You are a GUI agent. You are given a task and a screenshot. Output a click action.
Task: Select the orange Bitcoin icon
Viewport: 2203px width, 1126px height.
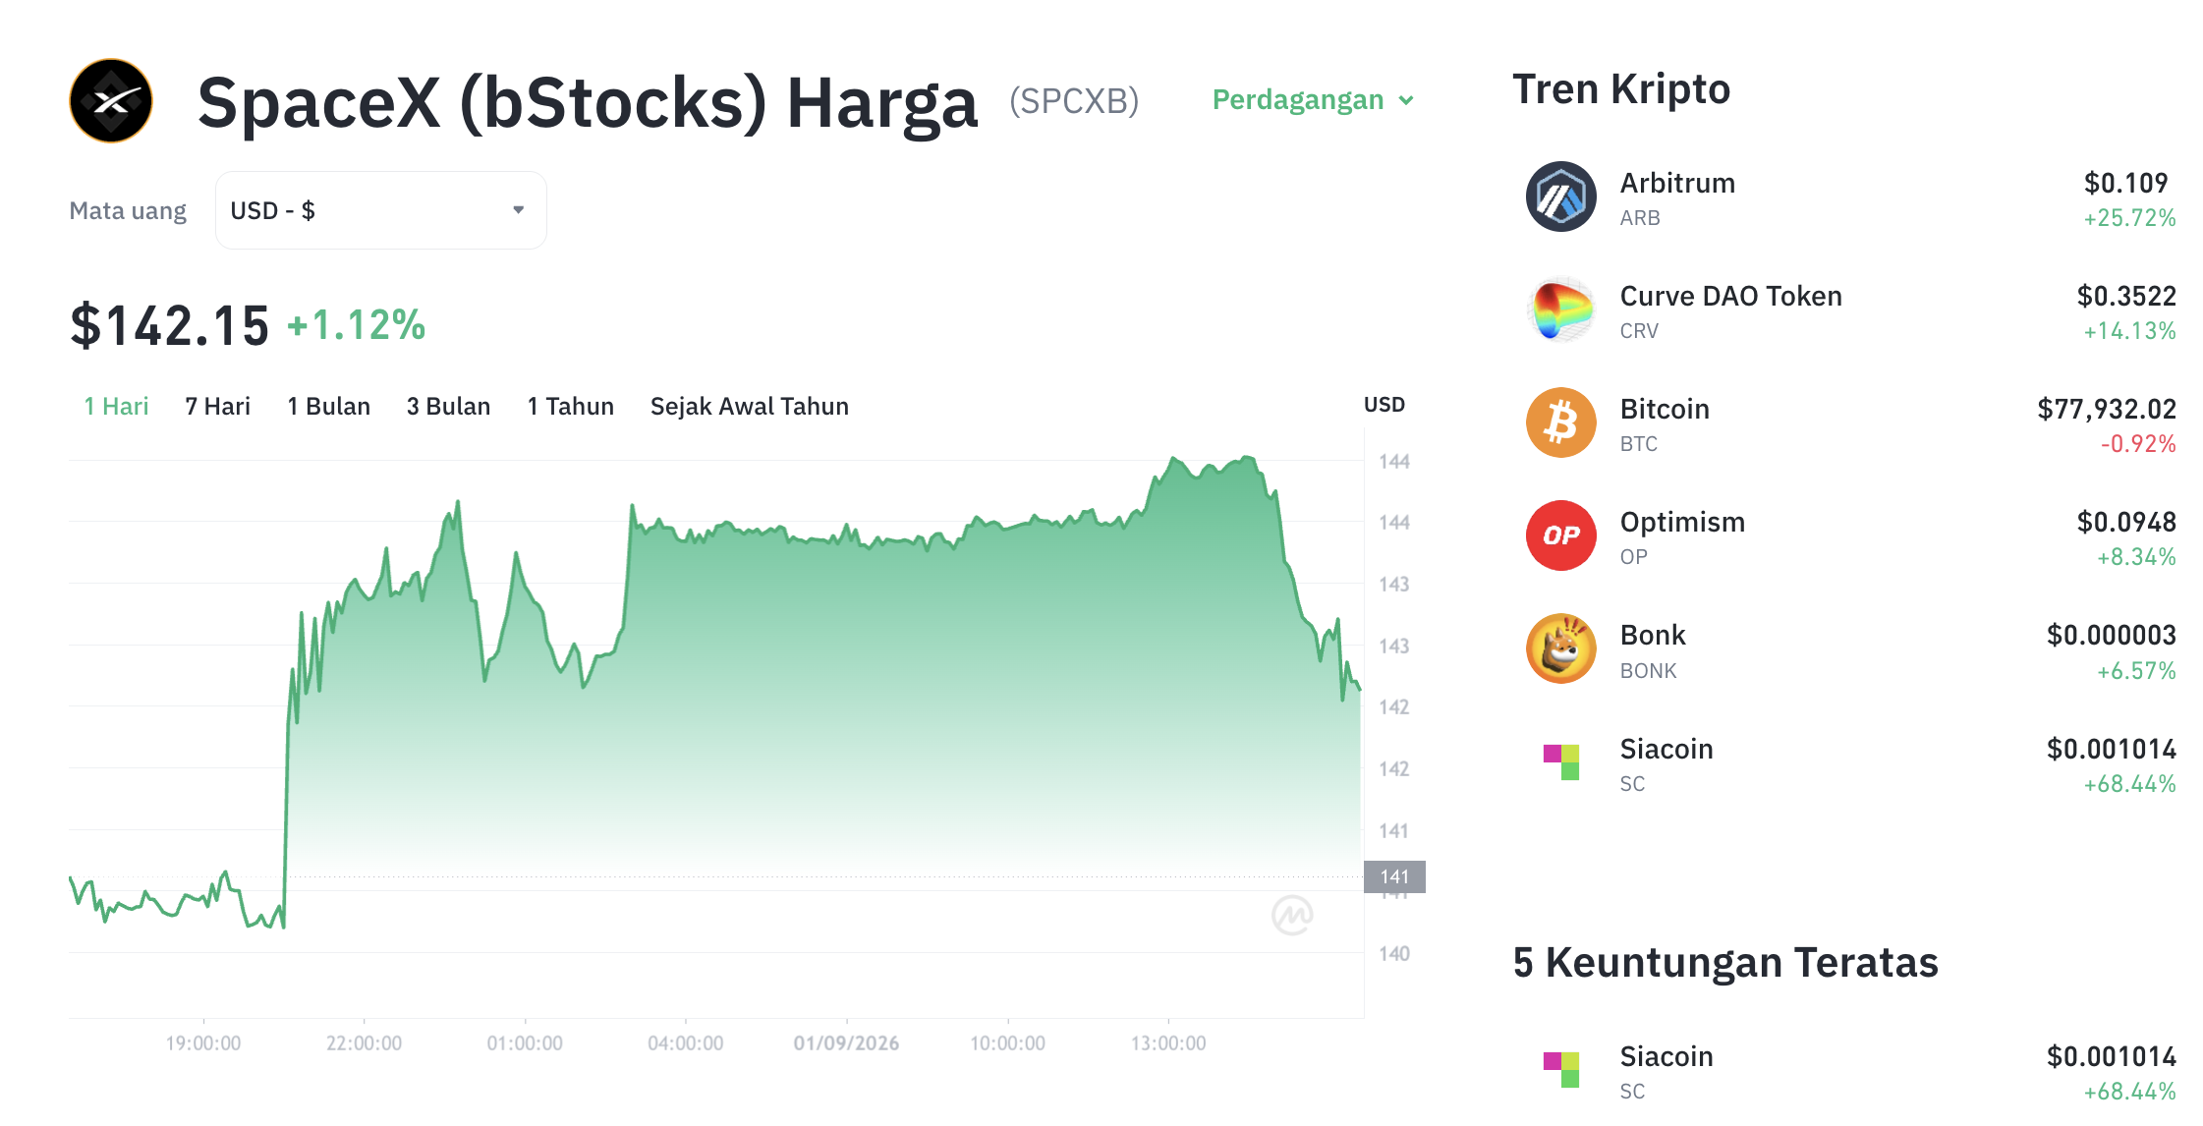tap(1560, 423)
